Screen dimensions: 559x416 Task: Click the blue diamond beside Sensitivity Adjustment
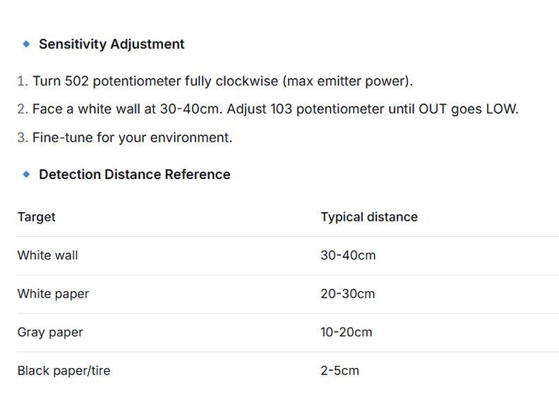[x=26, y=44]
